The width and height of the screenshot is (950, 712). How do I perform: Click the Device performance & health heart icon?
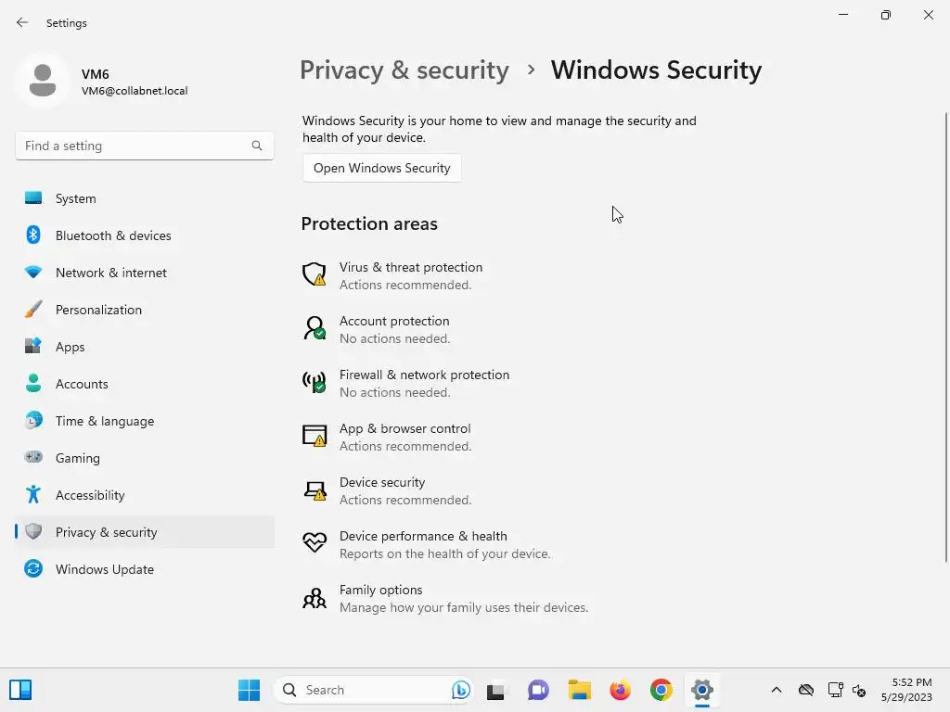tap(315, 543)
